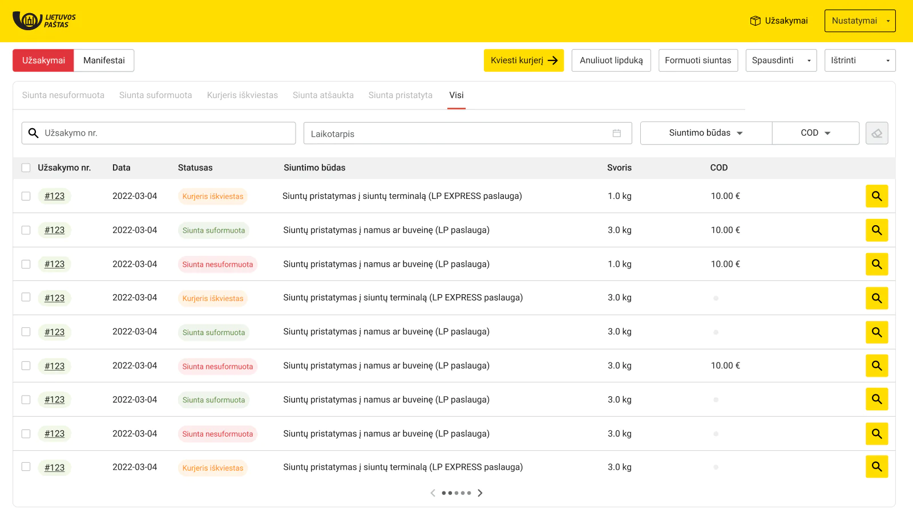This screenshot has height=513, width=913.
Task: Go to previous page with left chevron
Action: pos(433,493)
